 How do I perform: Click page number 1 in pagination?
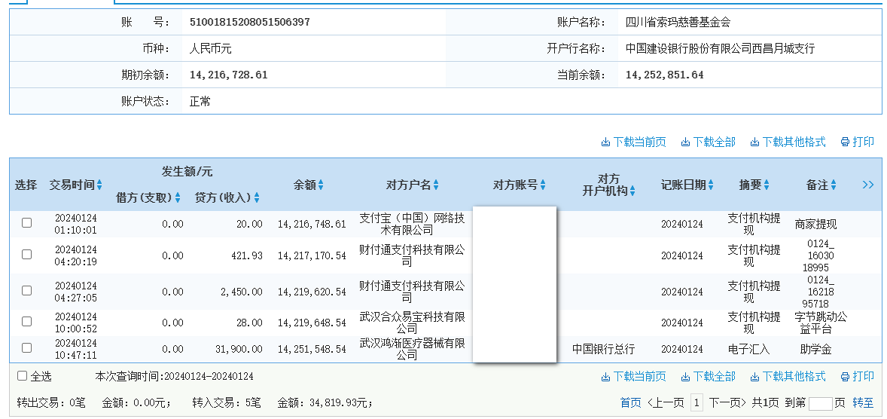(x=697, y=402)
